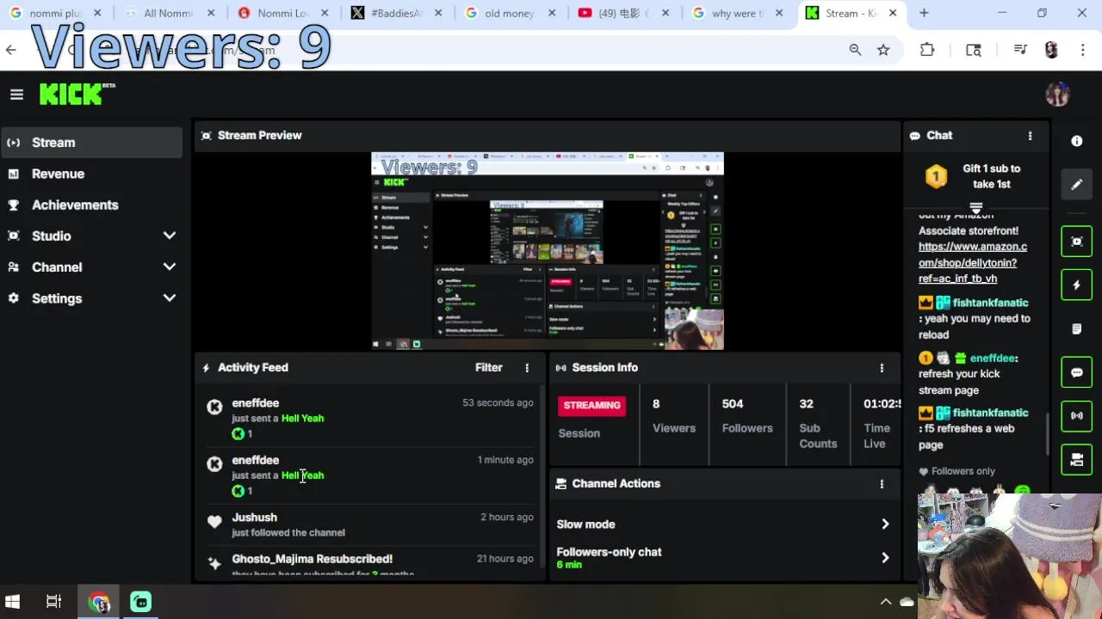This screenshot has height=619, width=1102.
Task: Open the Chrome three-dot menu
Action: coord(1082,50)
